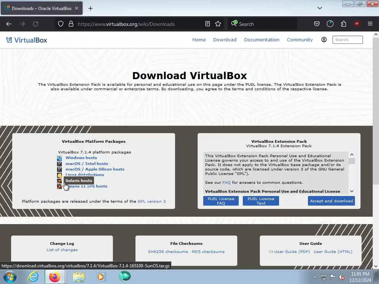The width and height of the screenshot is (379, 284).
Task: Click the macOS / Apple Silicon hosts icon
Action: [x=60, y=169]
